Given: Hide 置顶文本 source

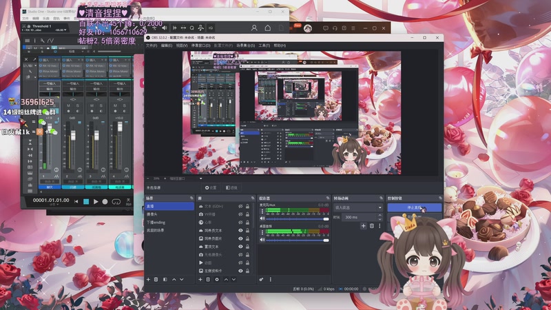Looking at the screenshot, I should coord(240,247).
